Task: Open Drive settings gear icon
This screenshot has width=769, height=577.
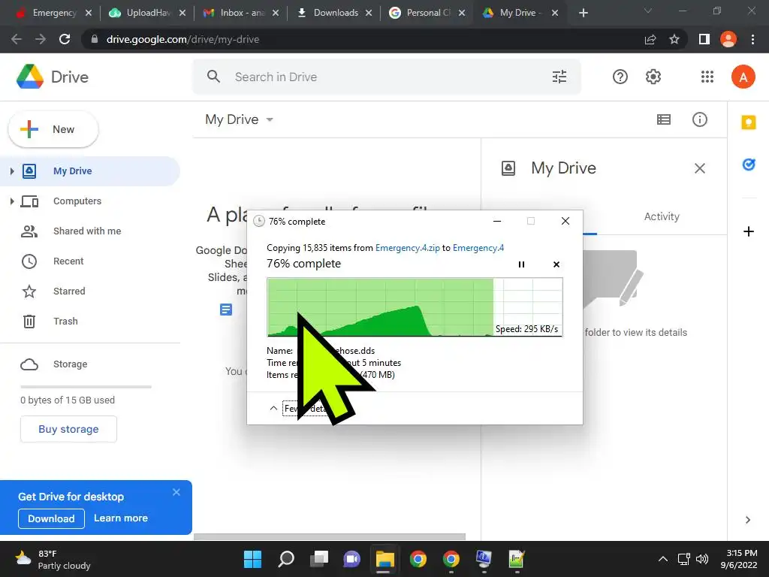Action: pyautogui.click(x=653, y=77)
